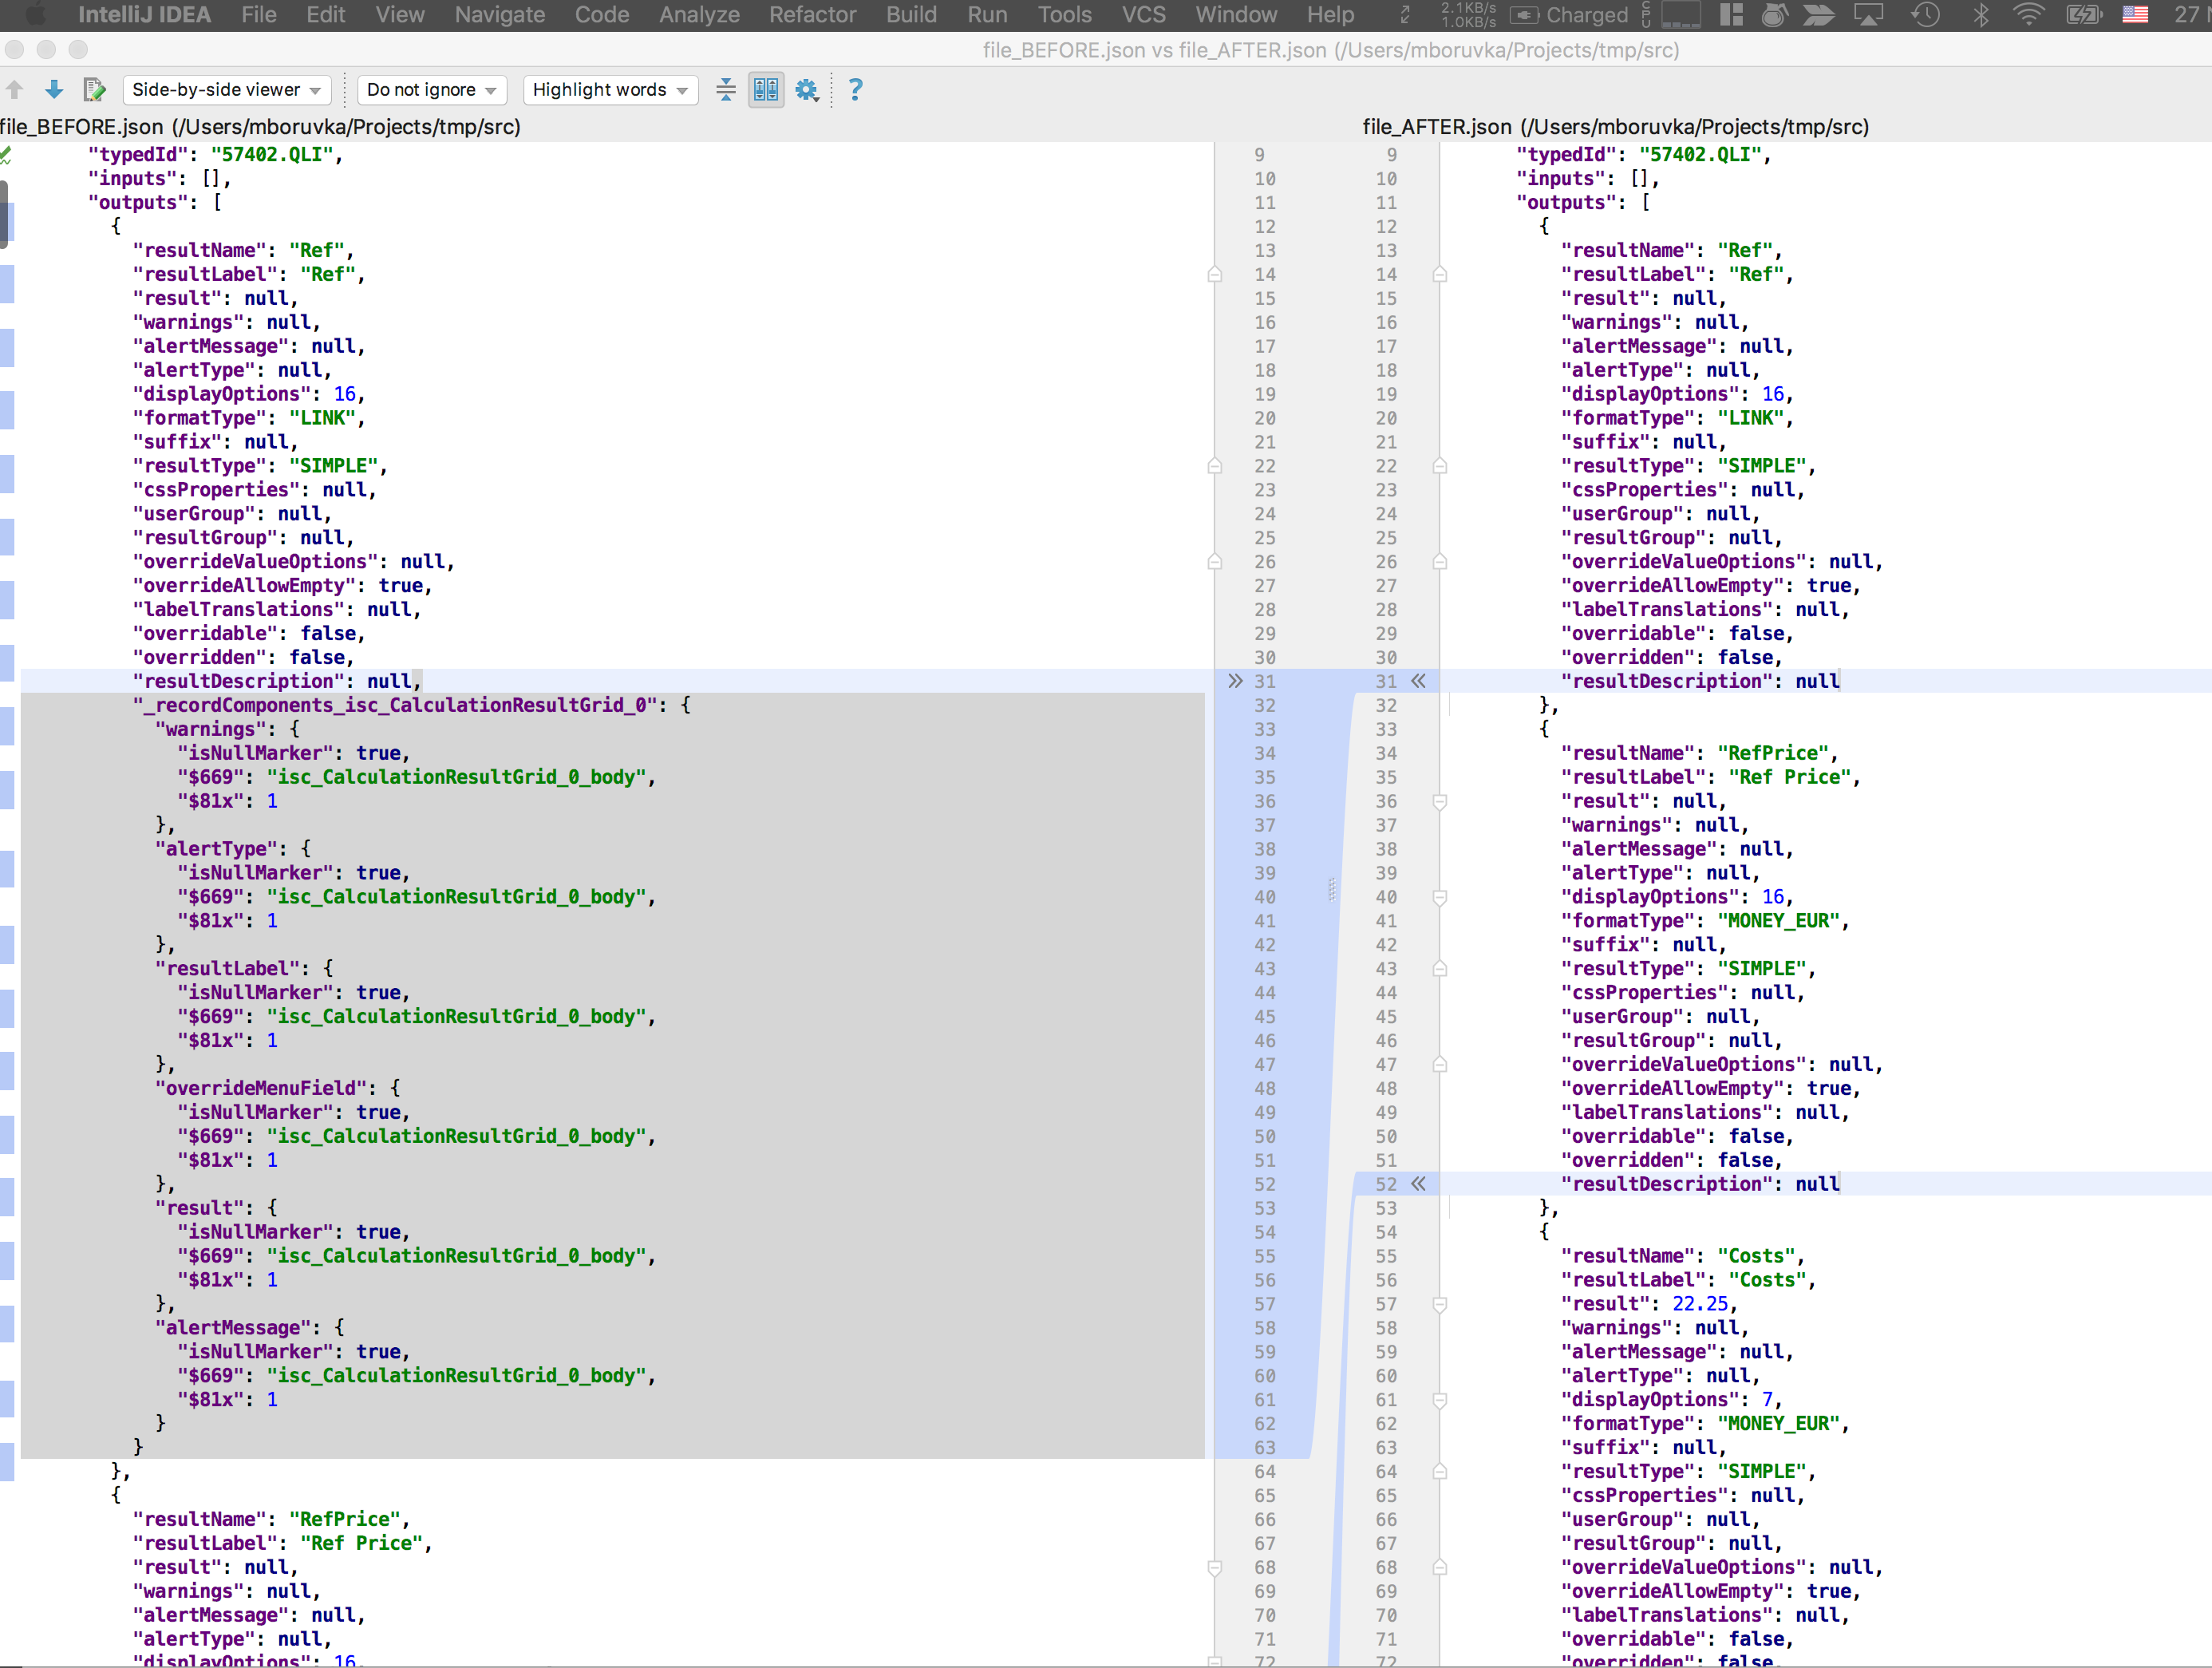Click collapse unchanged fragments icon

coord(726,90)
